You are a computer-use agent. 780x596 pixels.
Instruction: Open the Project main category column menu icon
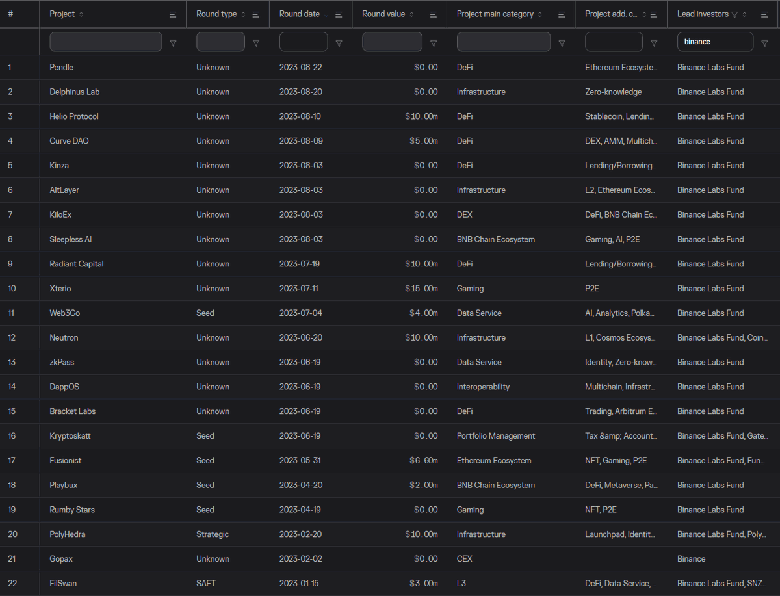(x=562, y=14)
